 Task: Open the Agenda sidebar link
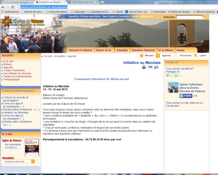[x=8, y=67]
